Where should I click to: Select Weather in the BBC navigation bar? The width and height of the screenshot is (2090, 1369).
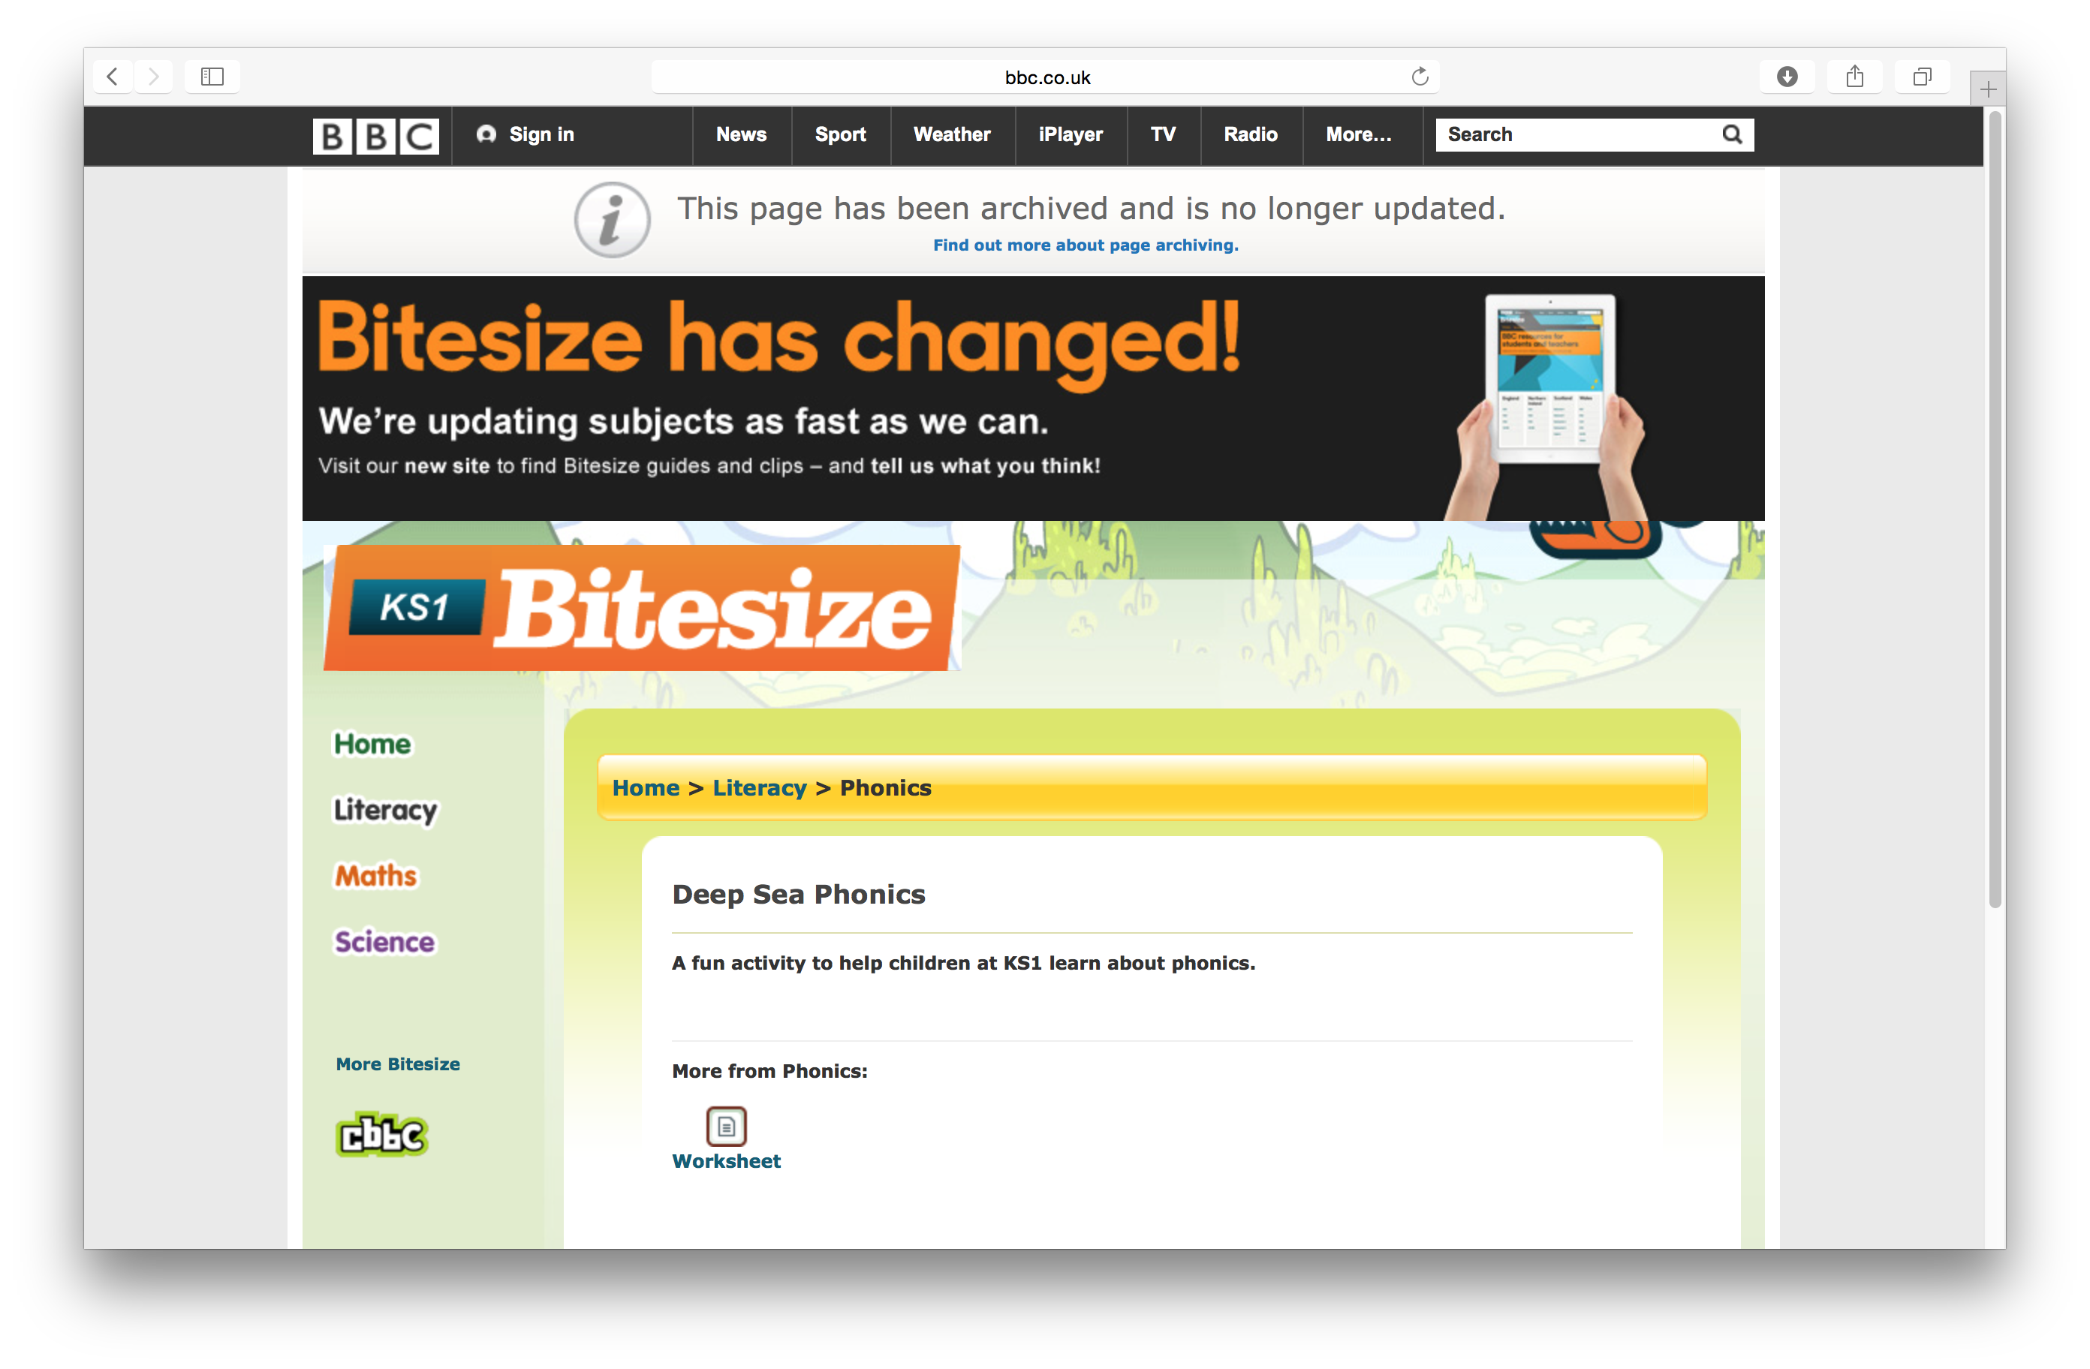[x=951, y=134]
